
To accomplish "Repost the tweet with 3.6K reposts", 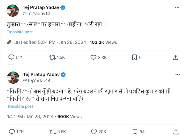I will tap(52, 132).
